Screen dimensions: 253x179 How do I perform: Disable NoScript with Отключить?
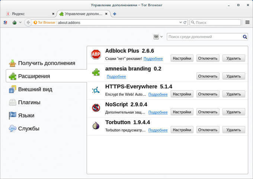tap(208, 112)
